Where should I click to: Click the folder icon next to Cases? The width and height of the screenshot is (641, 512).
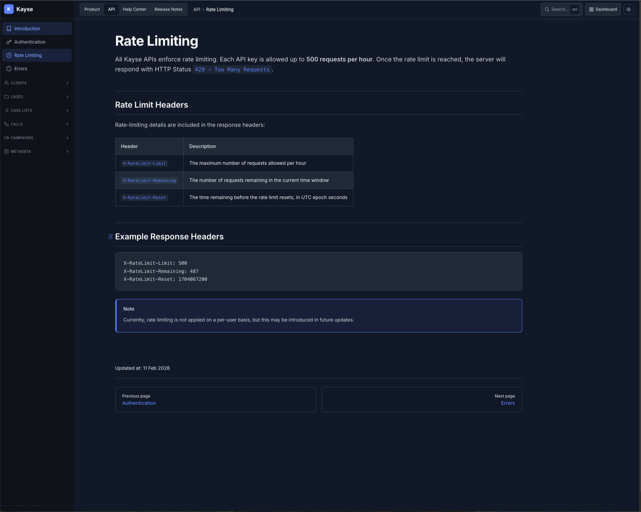[6, 97]
